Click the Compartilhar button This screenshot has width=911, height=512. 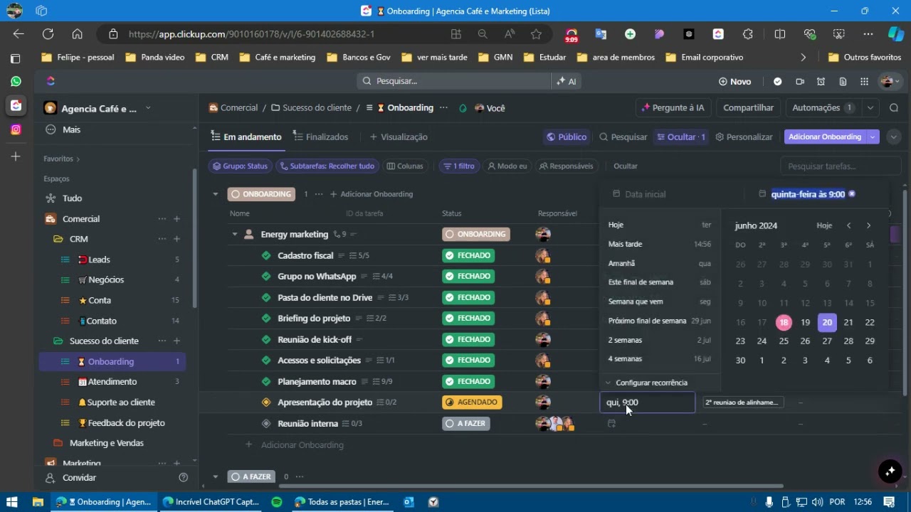click(x=748, y=108)
